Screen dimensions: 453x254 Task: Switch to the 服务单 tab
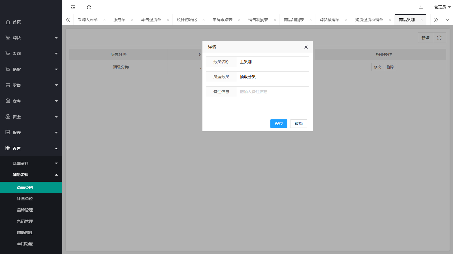(x=119, y=20)
